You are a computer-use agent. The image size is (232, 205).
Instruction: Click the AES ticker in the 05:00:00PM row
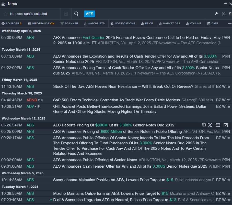pos(30,38)
